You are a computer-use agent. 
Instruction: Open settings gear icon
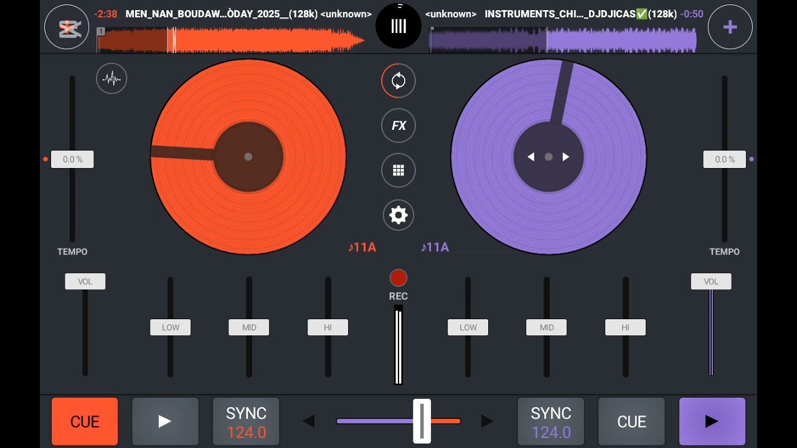tap(398, 215)
